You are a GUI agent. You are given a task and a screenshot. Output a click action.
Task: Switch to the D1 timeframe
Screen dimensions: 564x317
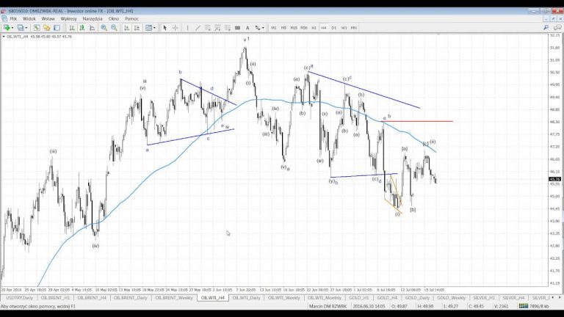(x=334, y=28)
